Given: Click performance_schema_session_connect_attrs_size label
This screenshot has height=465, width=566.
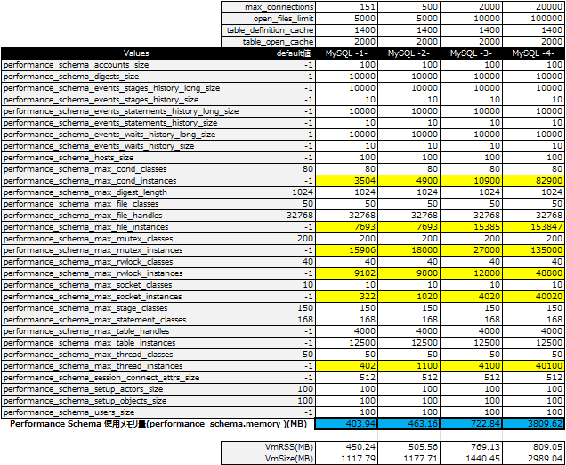Looking at the screenshot, I should [x=136, y=377].
